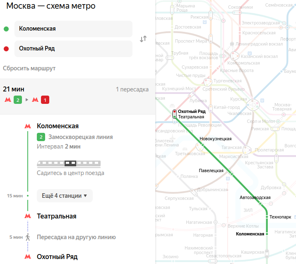Click the metro logo beside Коломенская in route steps
296x264 pixels.
click(x=28, y=126)
